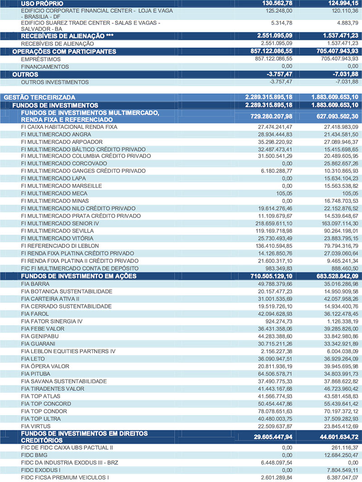The height and width of the screenshot is (482, 362).
Task: Select the "FI MULTIMERCADO SENIOR IV" row
Action: tap(60, 223)
